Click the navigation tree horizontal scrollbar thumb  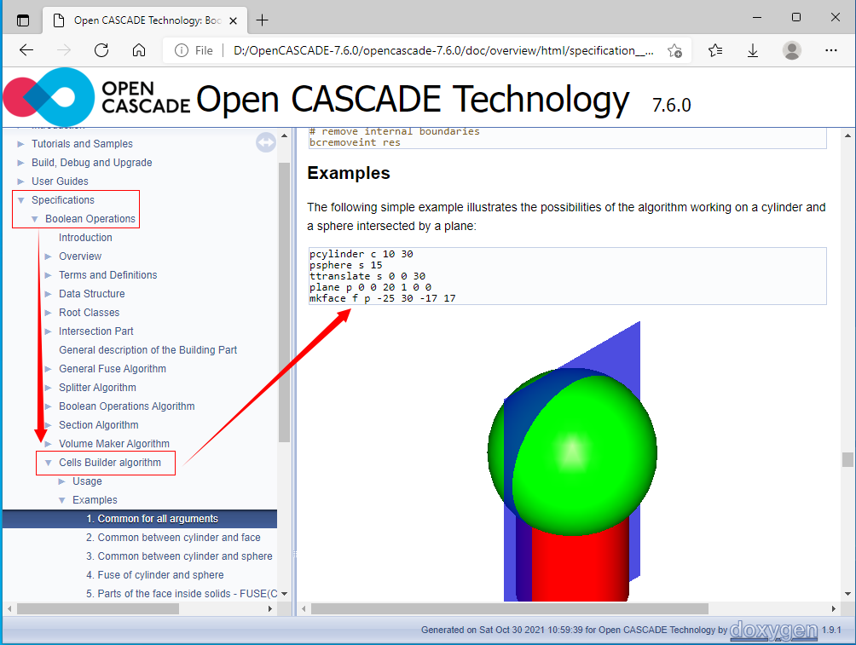click(x=98, y=608)
